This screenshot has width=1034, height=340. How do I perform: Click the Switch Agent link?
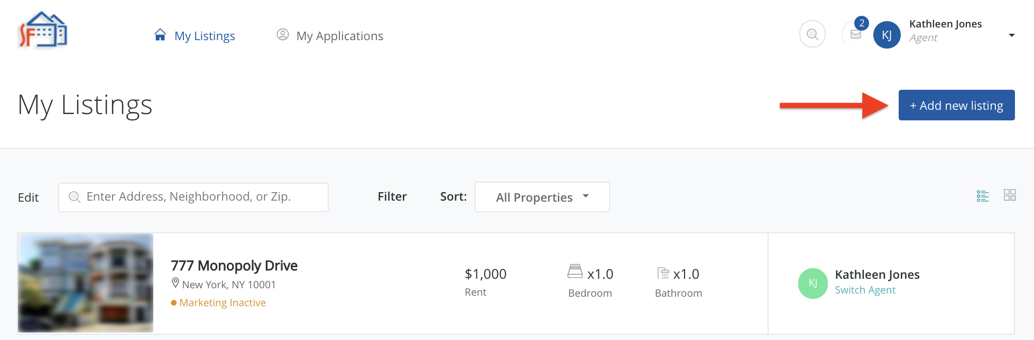(x=865, y=290)
